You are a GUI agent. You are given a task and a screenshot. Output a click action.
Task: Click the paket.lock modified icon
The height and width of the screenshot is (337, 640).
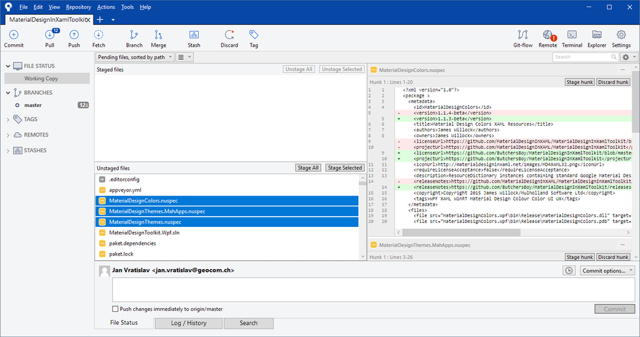tap(103, 254)
